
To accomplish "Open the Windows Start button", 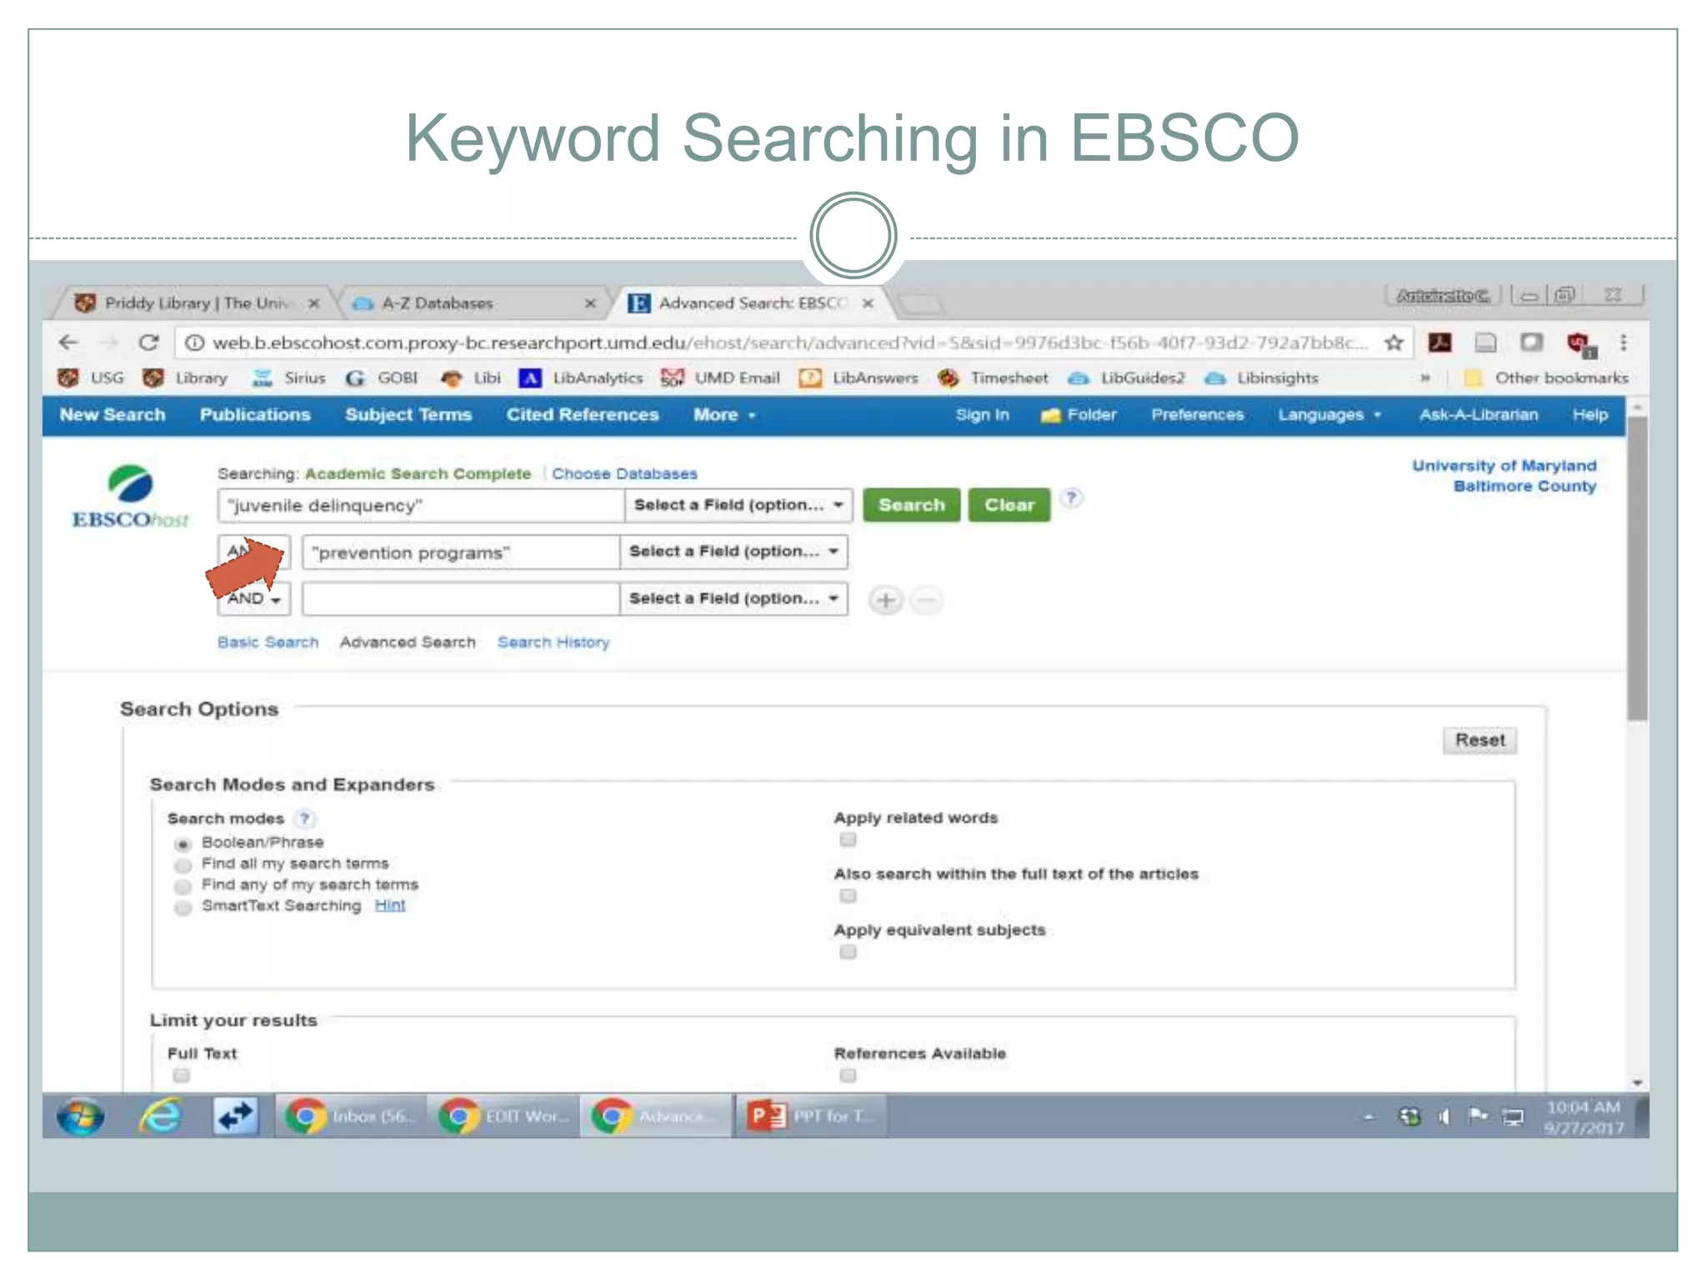I will pyautogui.click(x=81, y=1117).
